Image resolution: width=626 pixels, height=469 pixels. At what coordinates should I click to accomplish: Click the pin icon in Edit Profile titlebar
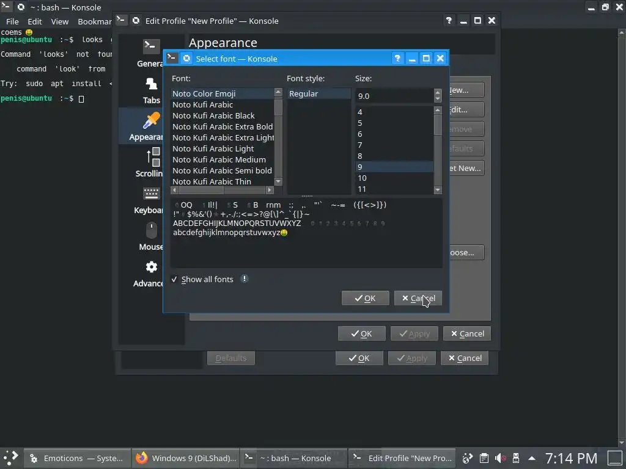(x=136, y=21)
